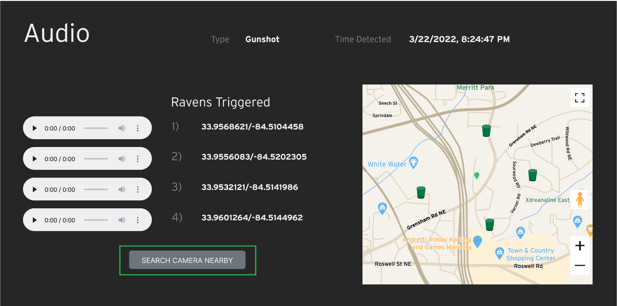
Task: Zoom out on the map with the minus icon
Action: 580,265
